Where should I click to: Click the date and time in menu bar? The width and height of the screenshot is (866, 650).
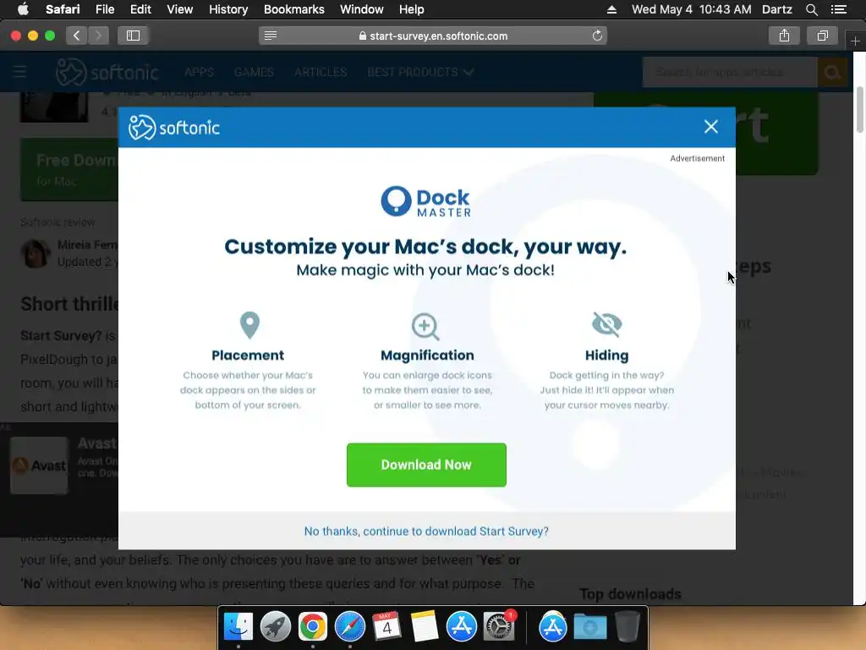pos(691,9)
